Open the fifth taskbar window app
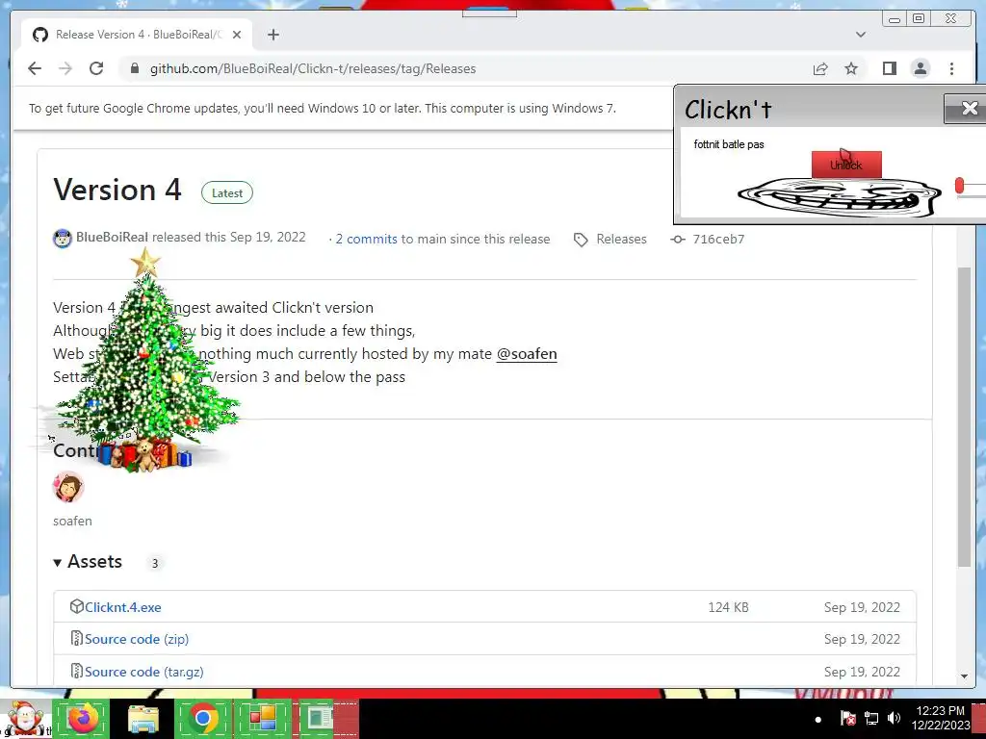Screen dimensions: 986x739 point(327,718)
